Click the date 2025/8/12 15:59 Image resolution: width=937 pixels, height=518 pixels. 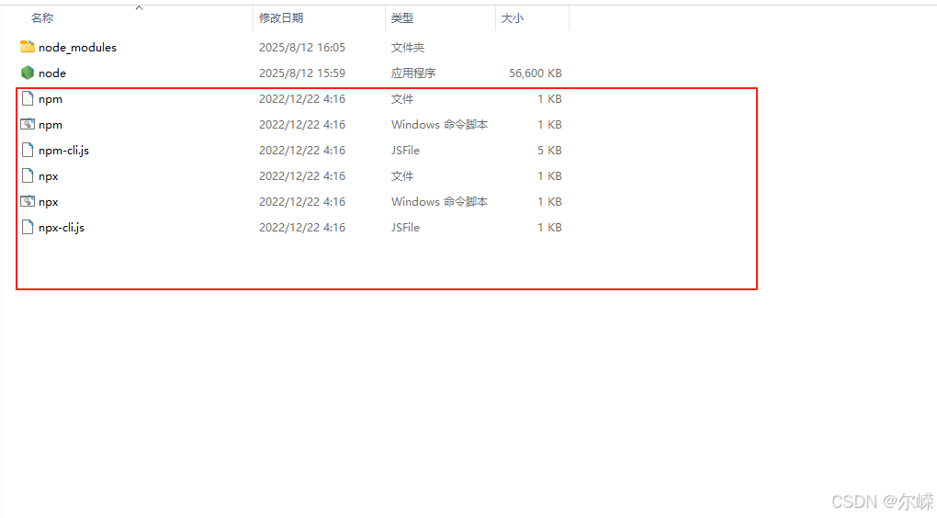point(302,73)
